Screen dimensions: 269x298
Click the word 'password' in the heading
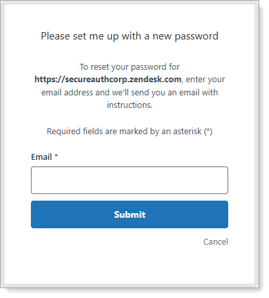point(197,36)
